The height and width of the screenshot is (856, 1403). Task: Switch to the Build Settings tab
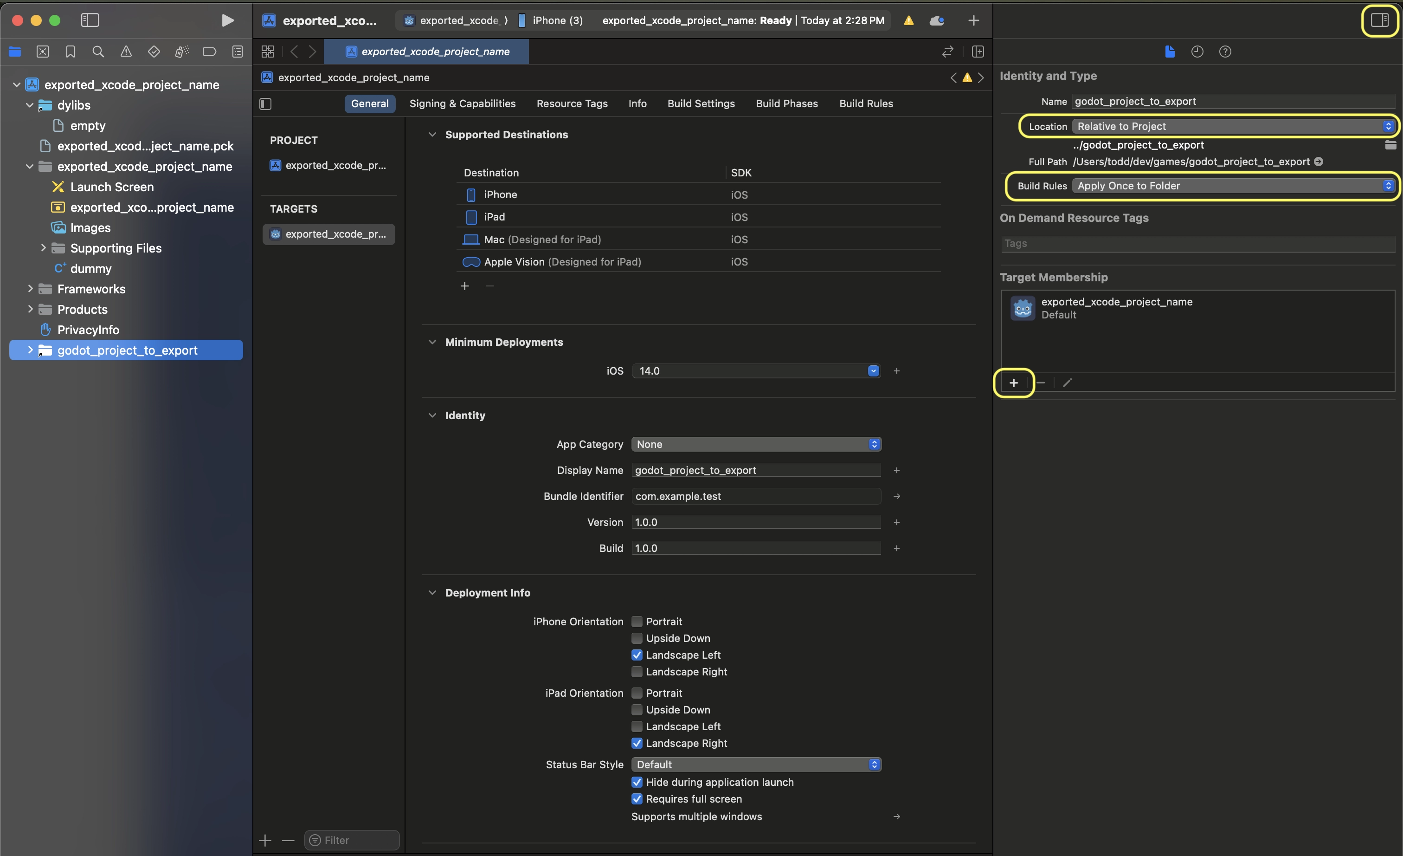pos(701,104)
